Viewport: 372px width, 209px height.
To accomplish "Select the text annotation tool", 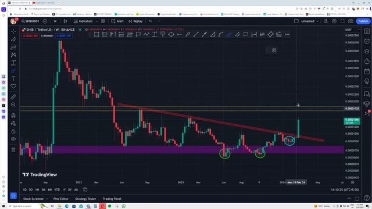I will click(x=13, y=78).
